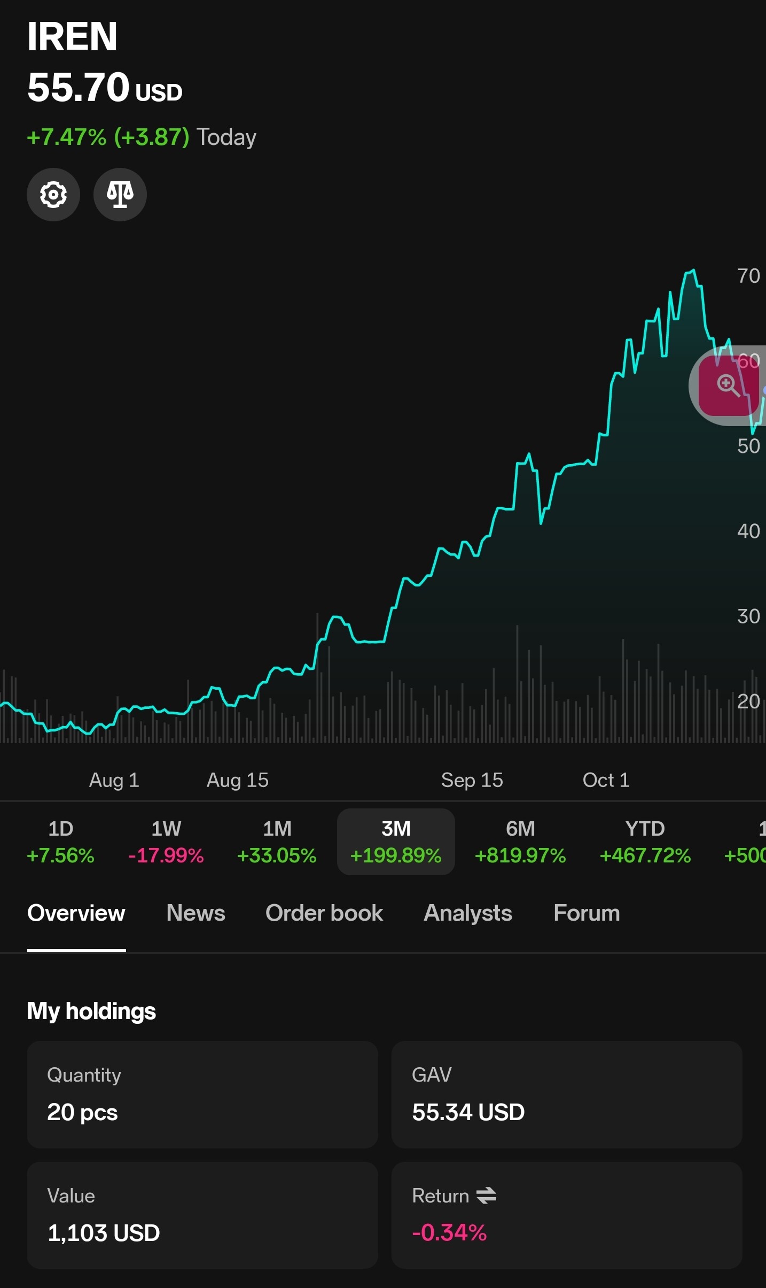Open the Analysts tab

[x=468, y=913]
